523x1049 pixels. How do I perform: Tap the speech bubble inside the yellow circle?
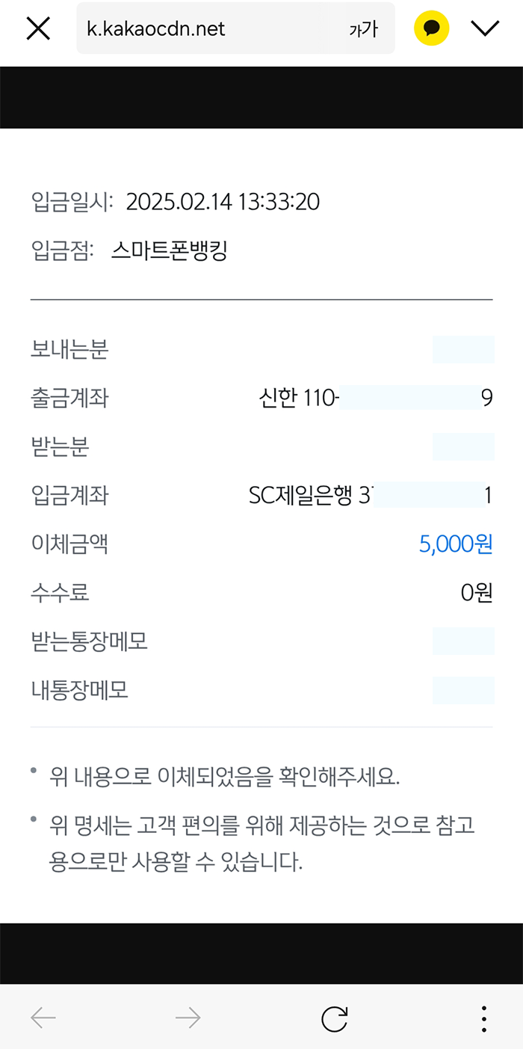(431, 28)
